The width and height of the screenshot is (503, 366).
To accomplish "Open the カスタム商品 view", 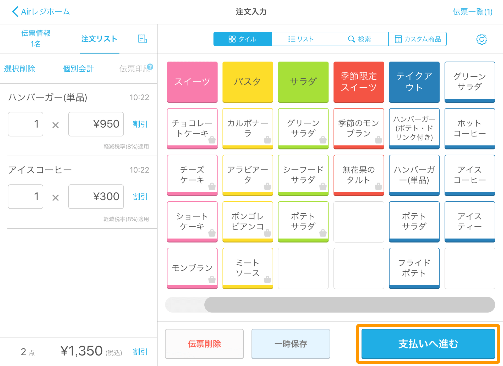I will (418, 39).
